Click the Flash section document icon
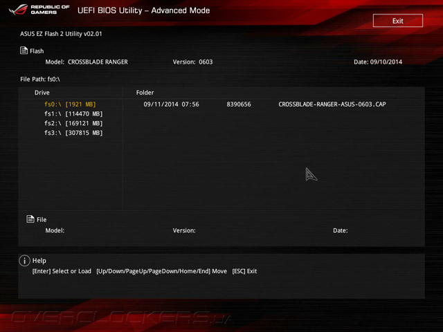This screenshot has width=443, height=332. [24, 50]
